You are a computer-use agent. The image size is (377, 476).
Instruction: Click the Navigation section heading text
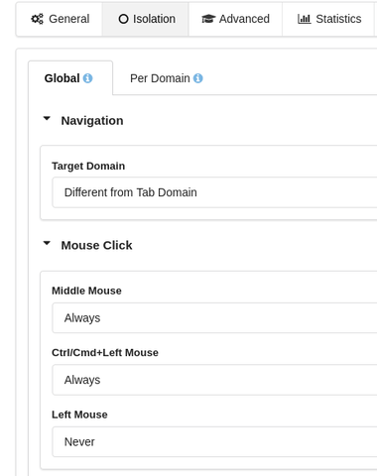[x=92, y=121]
